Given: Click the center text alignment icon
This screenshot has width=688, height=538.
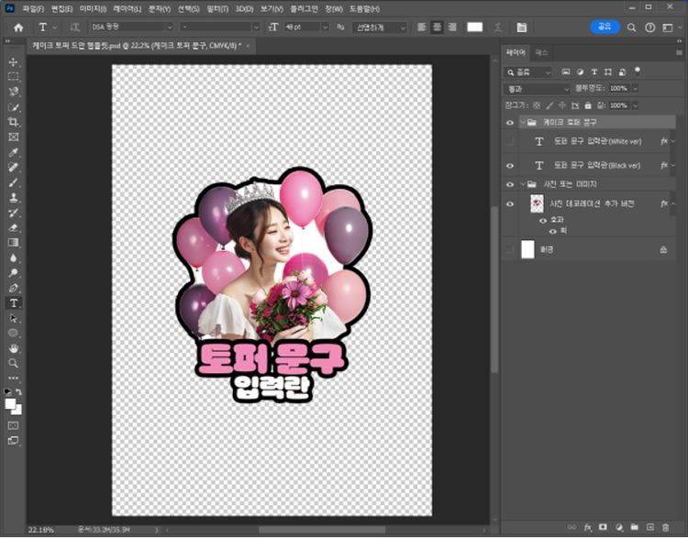Looking at the screenshot, I should tap(436, 27).
